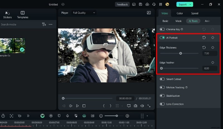
Task: Click the preview display monitor icon
Action: click(129, 106)
